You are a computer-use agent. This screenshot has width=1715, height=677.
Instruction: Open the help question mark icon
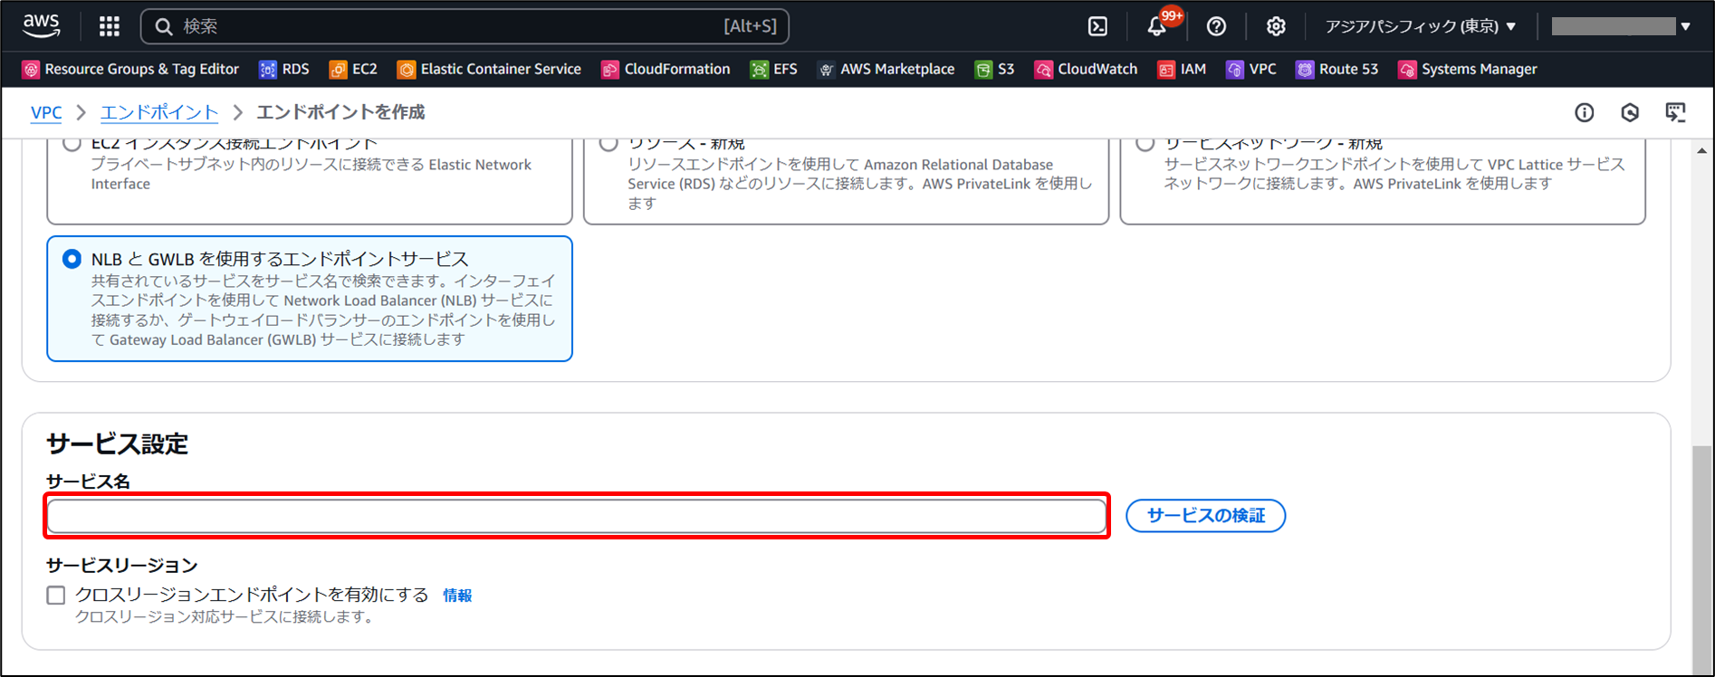(1216, 26)
